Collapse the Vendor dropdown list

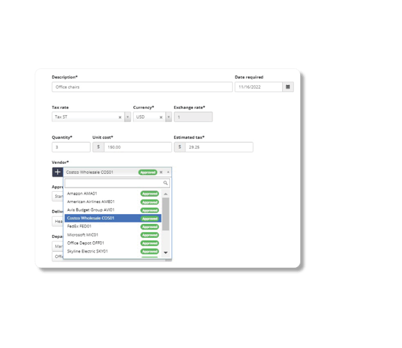pyautogui.click(x=168, y=172)
